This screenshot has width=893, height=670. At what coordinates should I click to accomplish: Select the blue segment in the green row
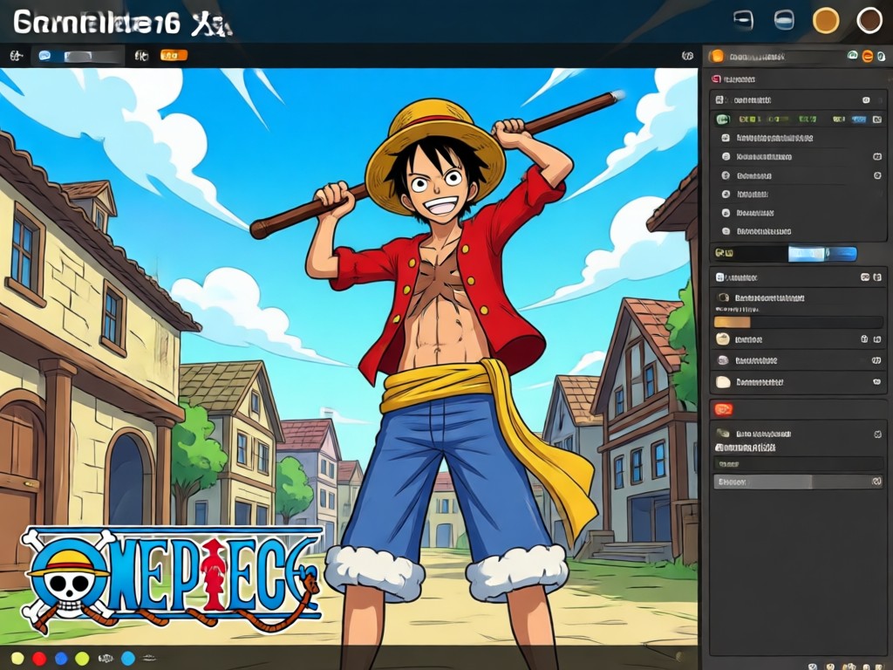[859, 119]
